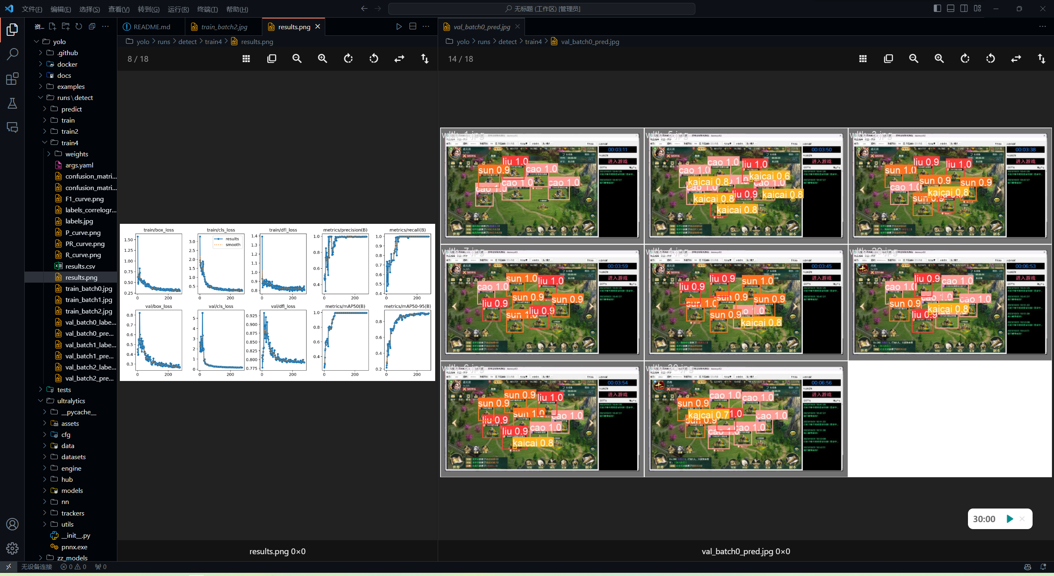Click grid thumbnails icon in val_batch0_pred viewer

[863, 59]
